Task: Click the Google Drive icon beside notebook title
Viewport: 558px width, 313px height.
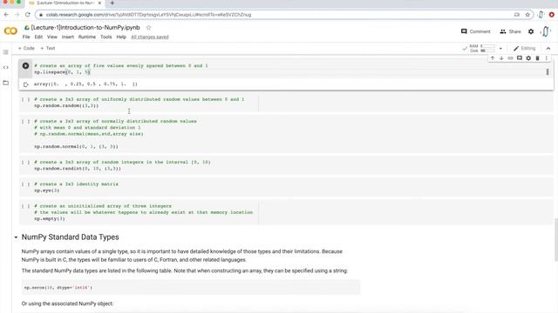Action: tap(27, 27)
